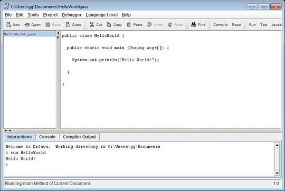Click on the println statement line
This screenshot has width=285, height=191.
(x=116, y=60)
